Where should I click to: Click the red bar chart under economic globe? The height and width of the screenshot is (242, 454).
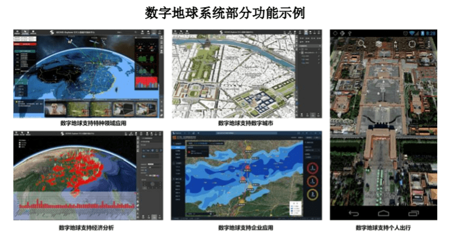tap(77, 204)
